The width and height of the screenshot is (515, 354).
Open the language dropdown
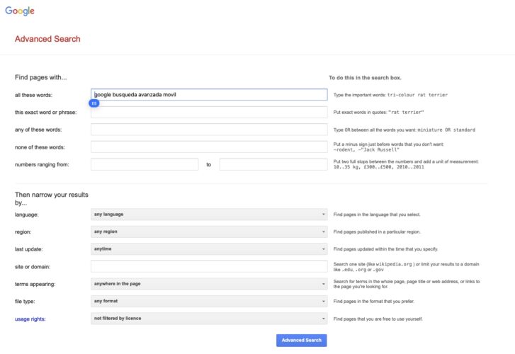tap(208, 214)
